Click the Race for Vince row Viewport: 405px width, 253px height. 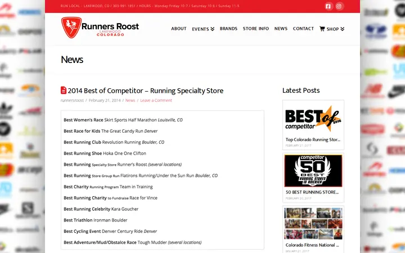coord(111,198)
